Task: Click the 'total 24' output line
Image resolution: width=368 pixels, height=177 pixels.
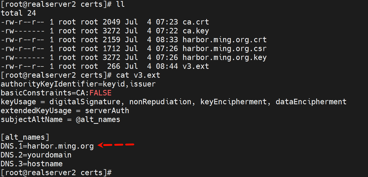Action: pos(18,13)
